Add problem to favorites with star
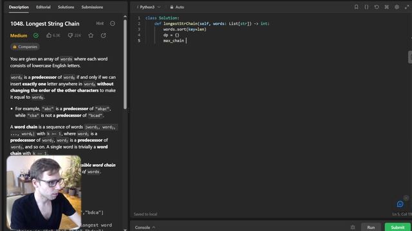The height and width of the screenshot is (231, 412). 91,35
